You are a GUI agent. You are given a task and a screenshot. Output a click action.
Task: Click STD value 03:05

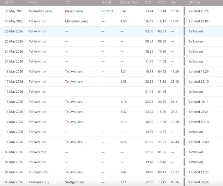click(x=149, y=32)
